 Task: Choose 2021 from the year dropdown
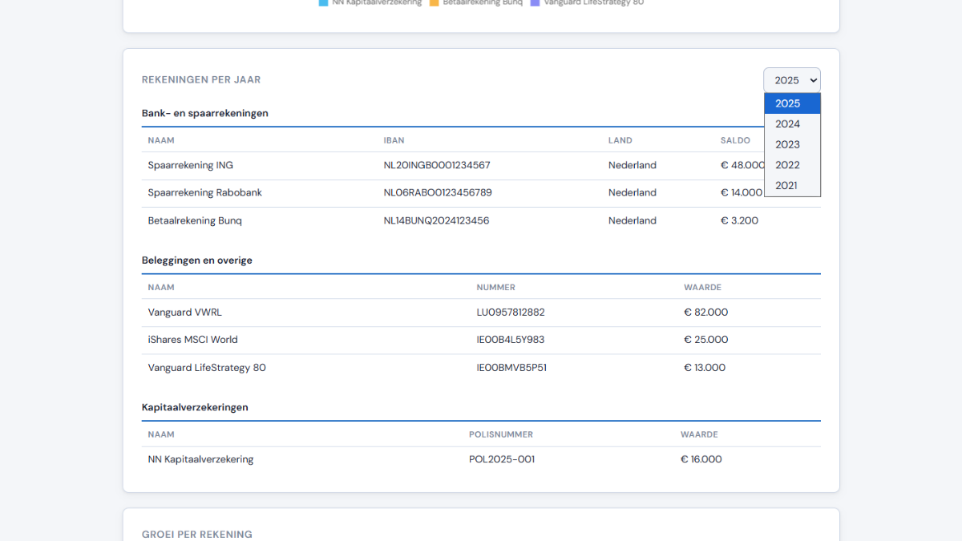click(791, 185)
